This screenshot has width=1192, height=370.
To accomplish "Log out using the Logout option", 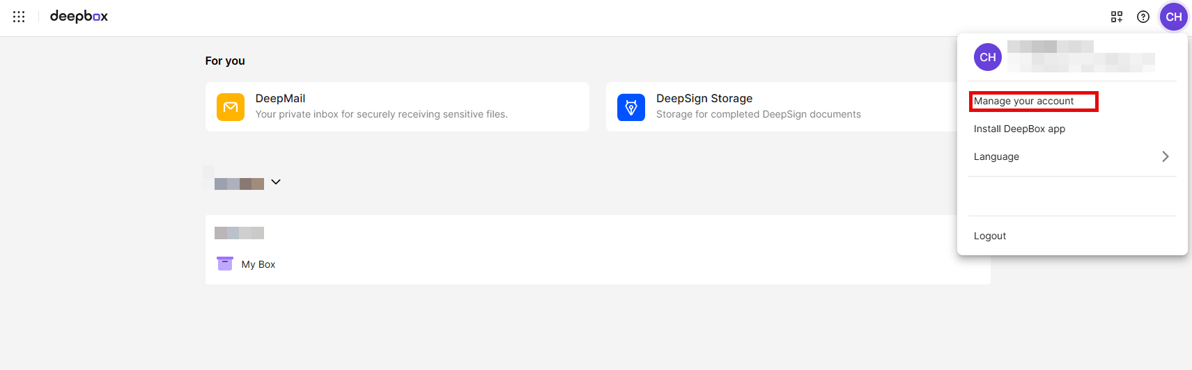I will coord(990,236).
